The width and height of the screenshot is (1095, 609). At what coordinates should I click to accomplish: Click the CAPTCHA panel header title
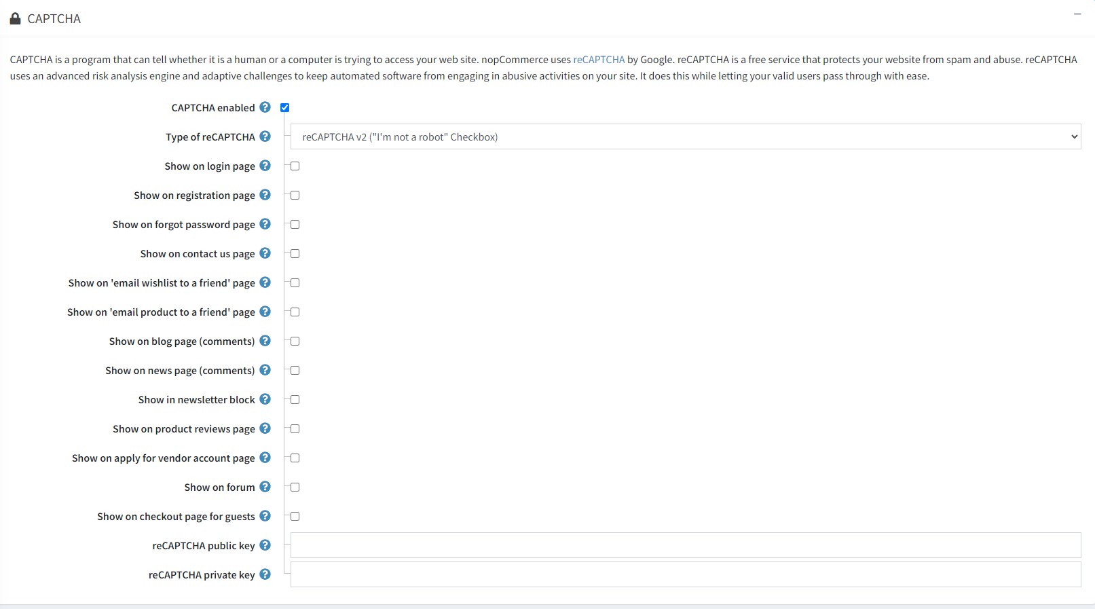[54, 19]
